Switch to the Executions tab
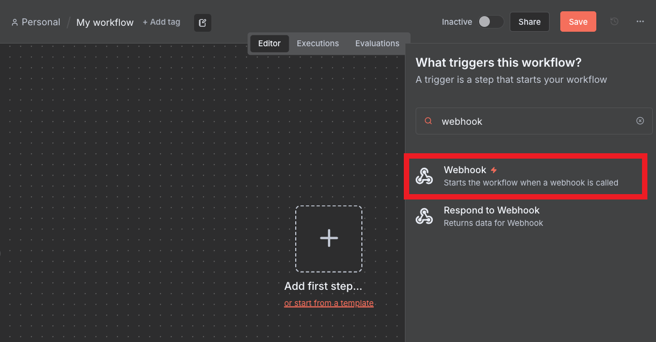 tap(317, 43)
